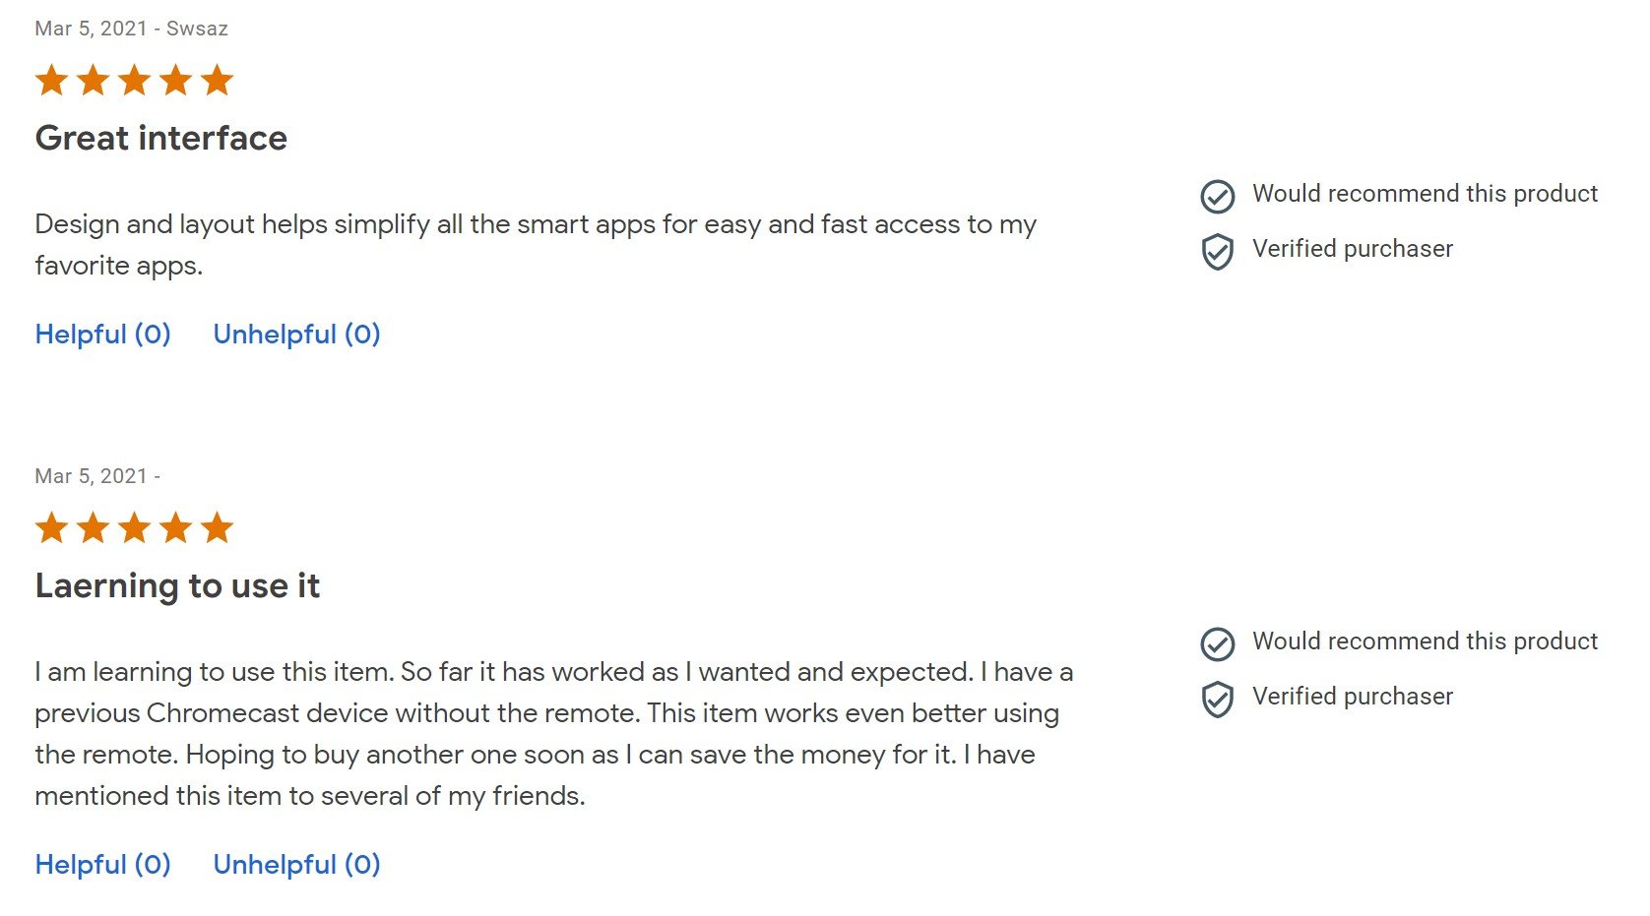The image size is (1650, 916).
Task: Click recommend checkmark icon in second review
Action: coord(1218,644)
